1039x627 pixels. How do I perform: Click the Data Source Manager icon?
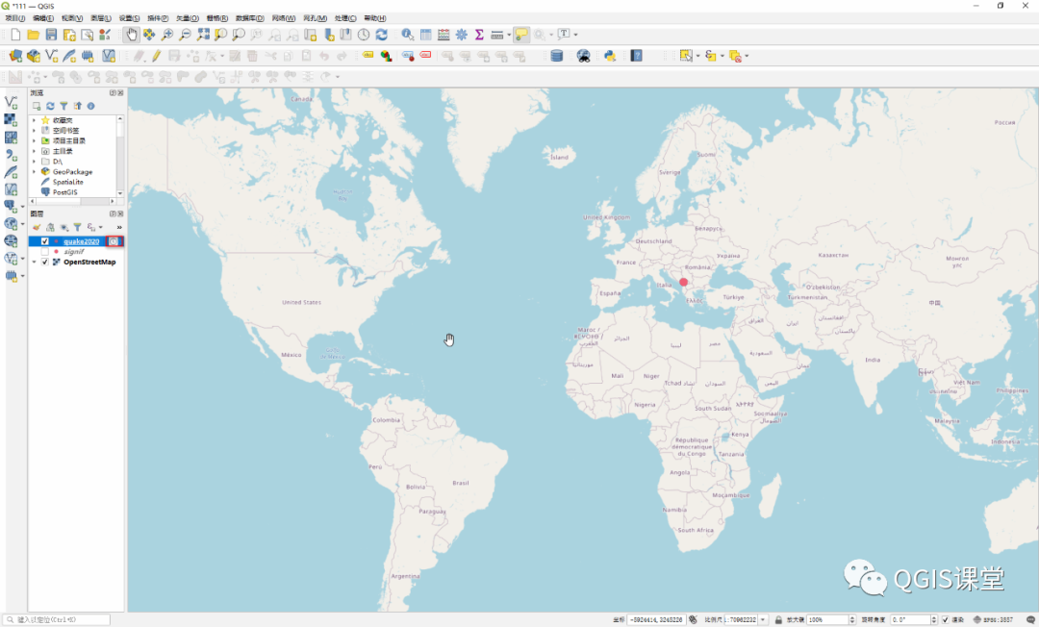15,56
